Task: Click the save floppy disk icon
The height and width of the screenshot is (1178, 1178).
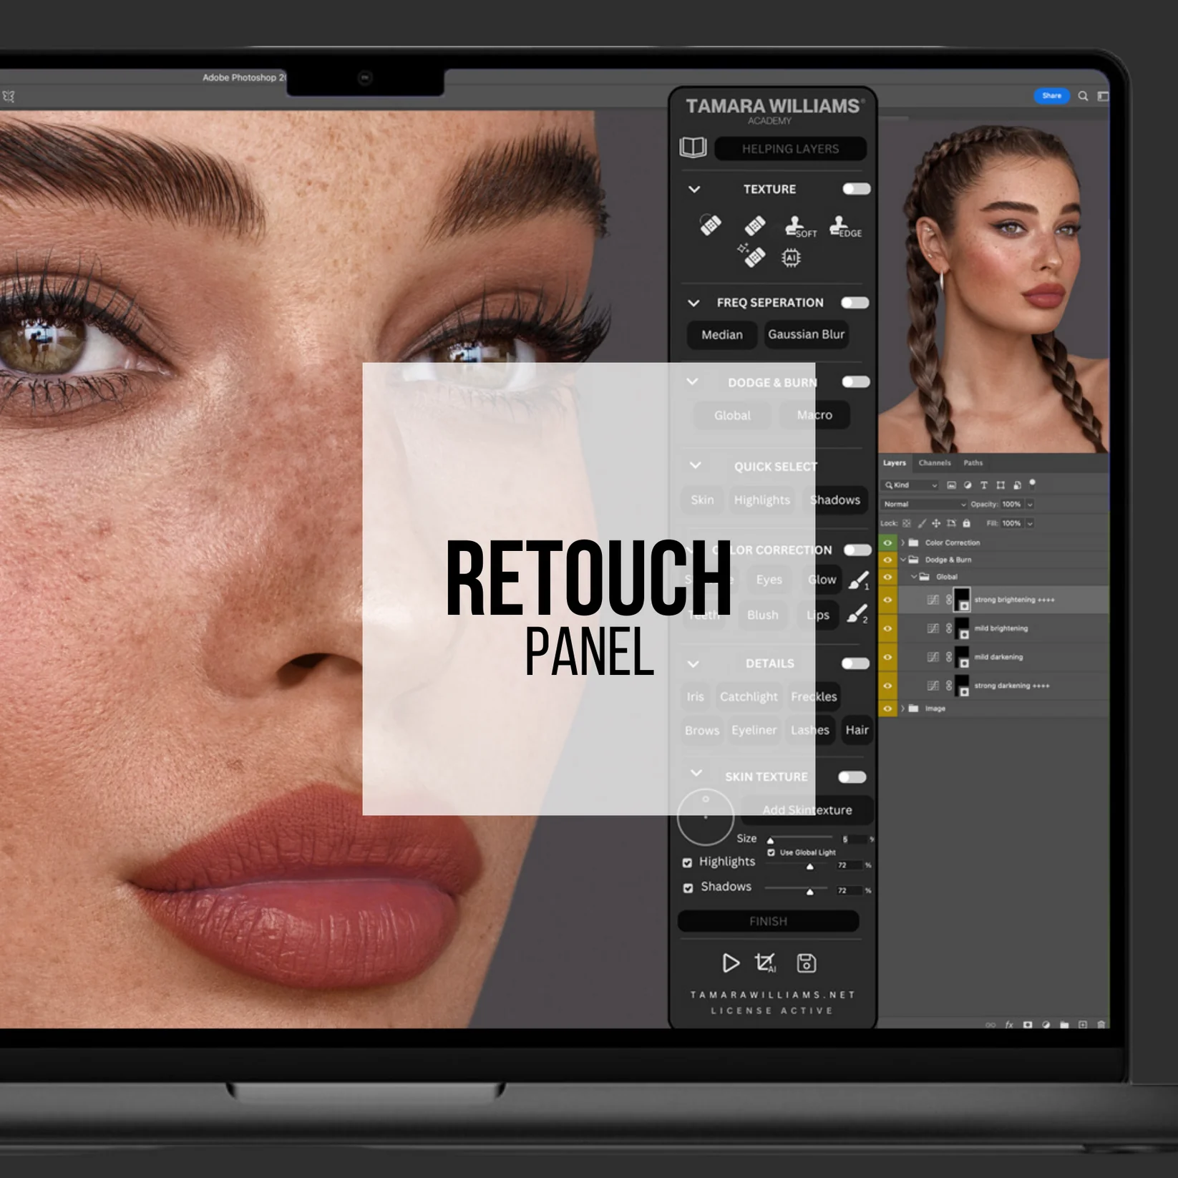Action: click(x=806, y=964)
